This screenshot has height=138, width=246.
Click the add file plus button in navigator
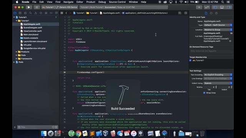coord(15,127)
